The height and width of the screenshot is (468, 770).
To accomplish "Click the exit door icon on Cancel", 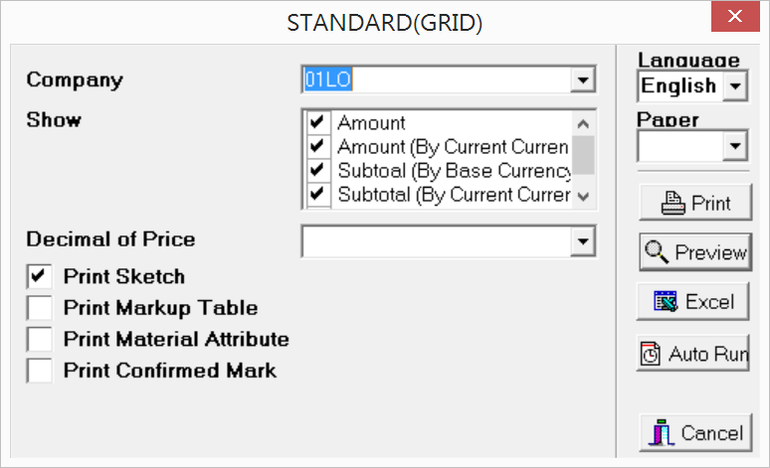I will pos(662,432).
